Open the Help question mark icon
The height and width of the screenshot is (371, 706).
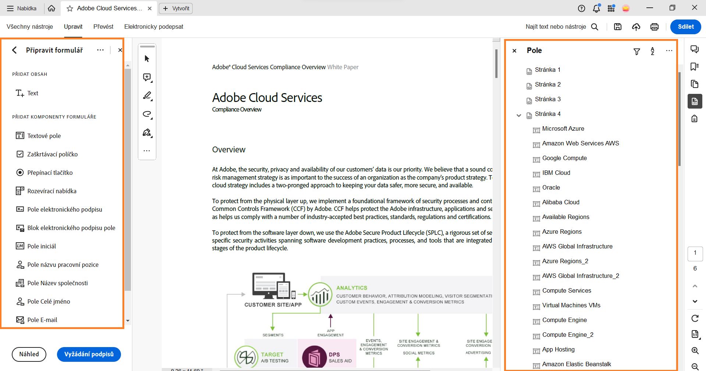(x=581, y=8)
